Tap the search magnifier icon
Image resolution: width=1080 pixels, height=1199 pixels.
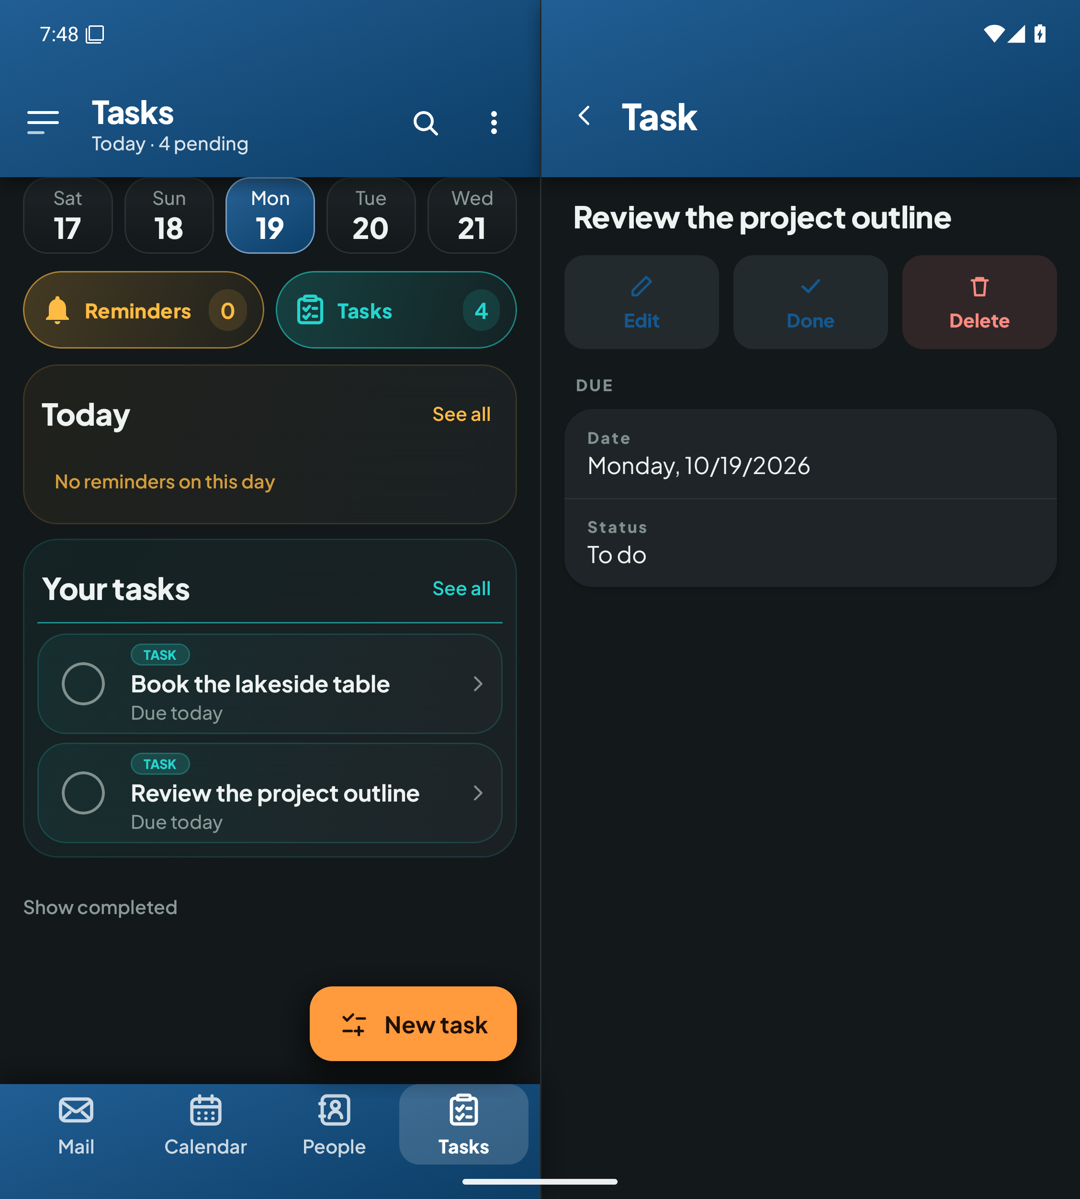point(426,123)
